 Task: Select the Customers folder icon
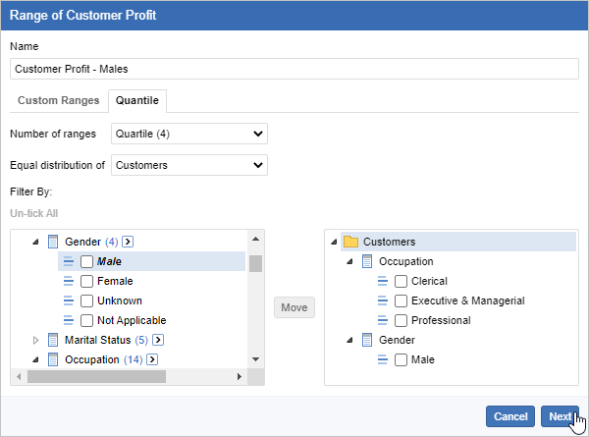pyautogui.click(x=349, y=242)
